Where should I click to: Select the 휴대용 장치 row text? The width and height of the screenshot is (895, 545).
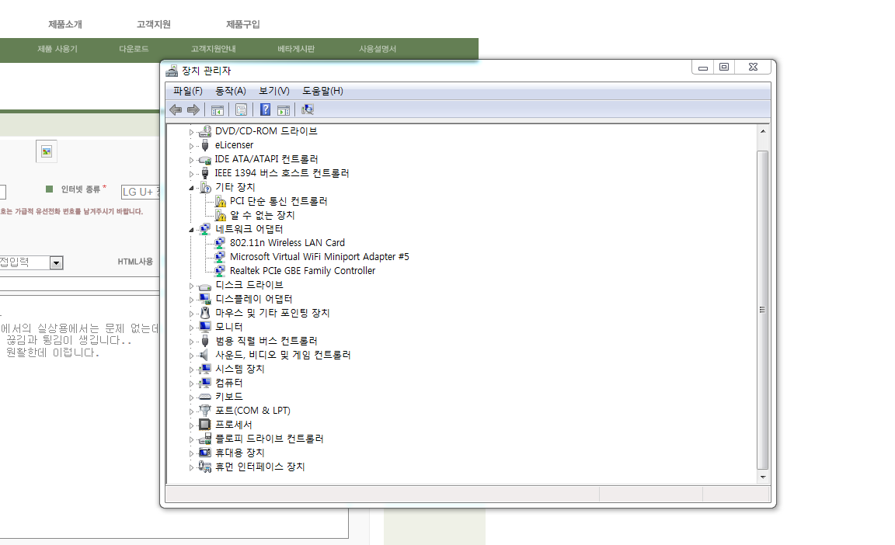tap(240, 453)
